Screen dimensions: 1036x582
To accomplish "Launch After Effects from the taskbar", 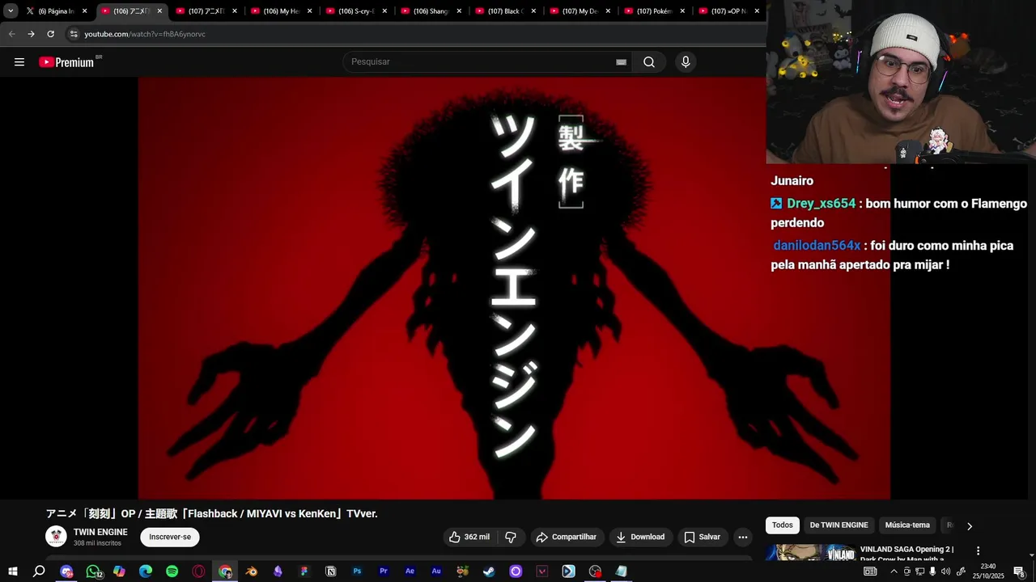I will point(410,571).
